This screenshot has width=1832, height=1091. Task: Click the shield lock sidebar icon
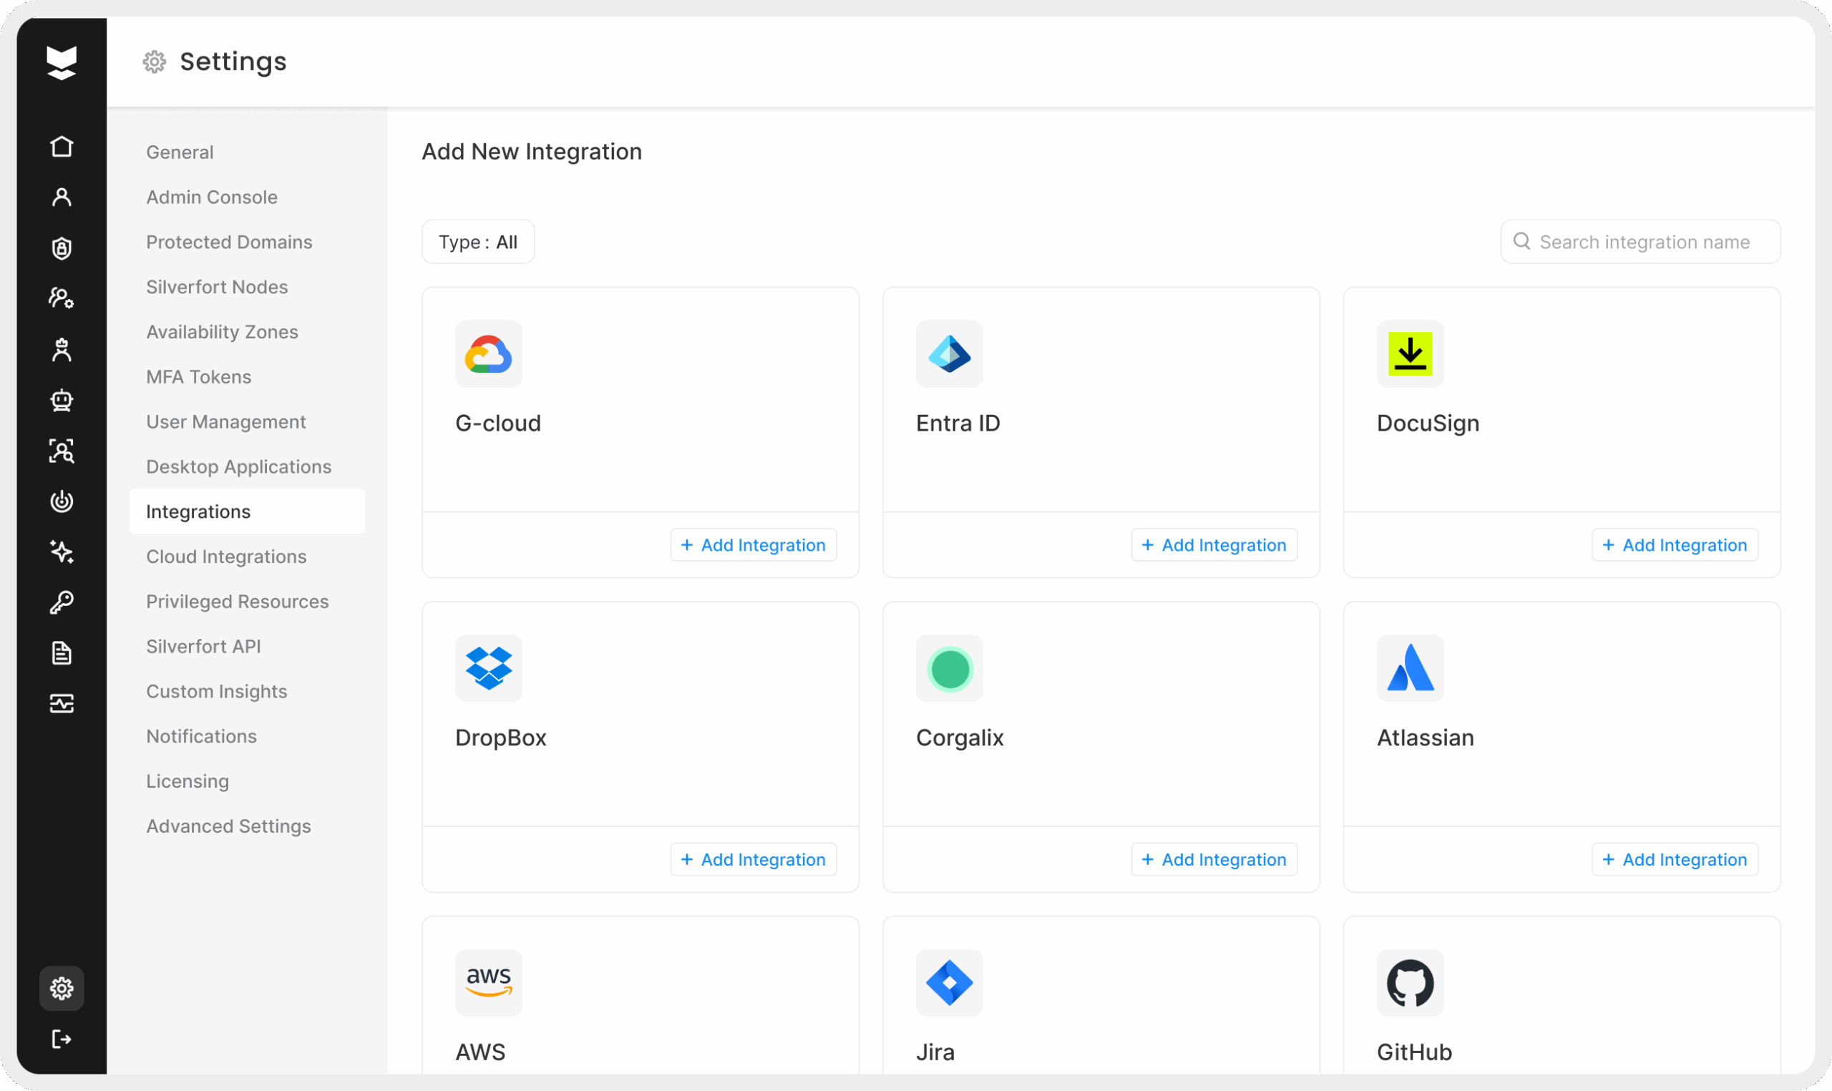(62, 248)
